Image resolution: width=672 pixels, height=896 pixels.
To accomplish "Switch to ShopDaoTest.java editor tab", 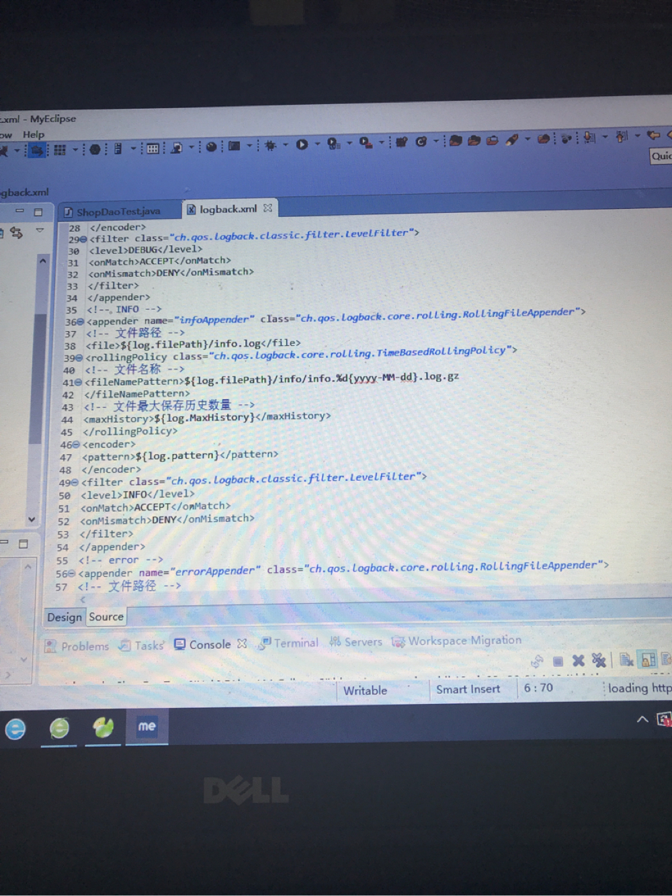I will coord(118,212).
